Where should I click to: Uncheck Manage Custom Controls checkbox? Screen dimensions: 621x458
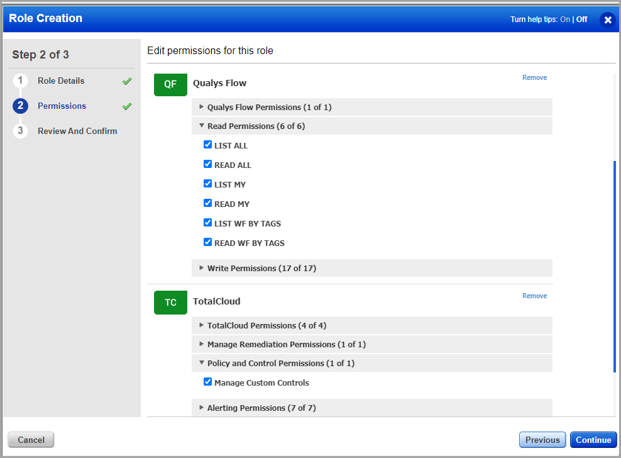pos(207,382)
